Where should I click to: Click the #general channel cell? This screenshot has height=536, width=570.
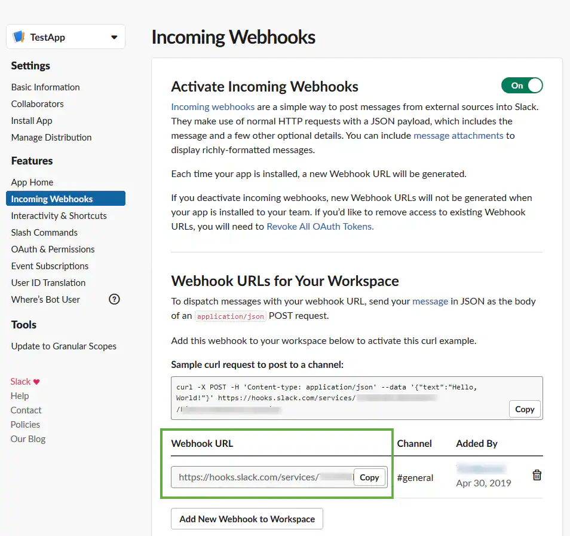click(415, 478)
